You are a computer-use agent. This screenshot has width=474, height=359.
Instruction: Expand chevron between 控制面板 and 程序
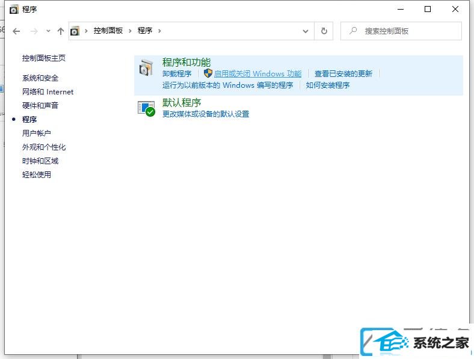131,31
